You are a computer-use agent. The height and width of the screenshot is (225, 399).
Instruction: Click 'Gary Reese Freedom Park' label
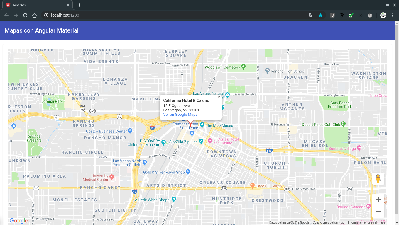[x=340, y=105]
